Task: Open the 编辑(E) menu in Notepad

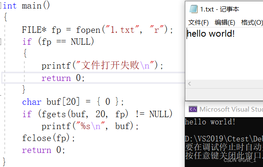Action: pos(225,23)
